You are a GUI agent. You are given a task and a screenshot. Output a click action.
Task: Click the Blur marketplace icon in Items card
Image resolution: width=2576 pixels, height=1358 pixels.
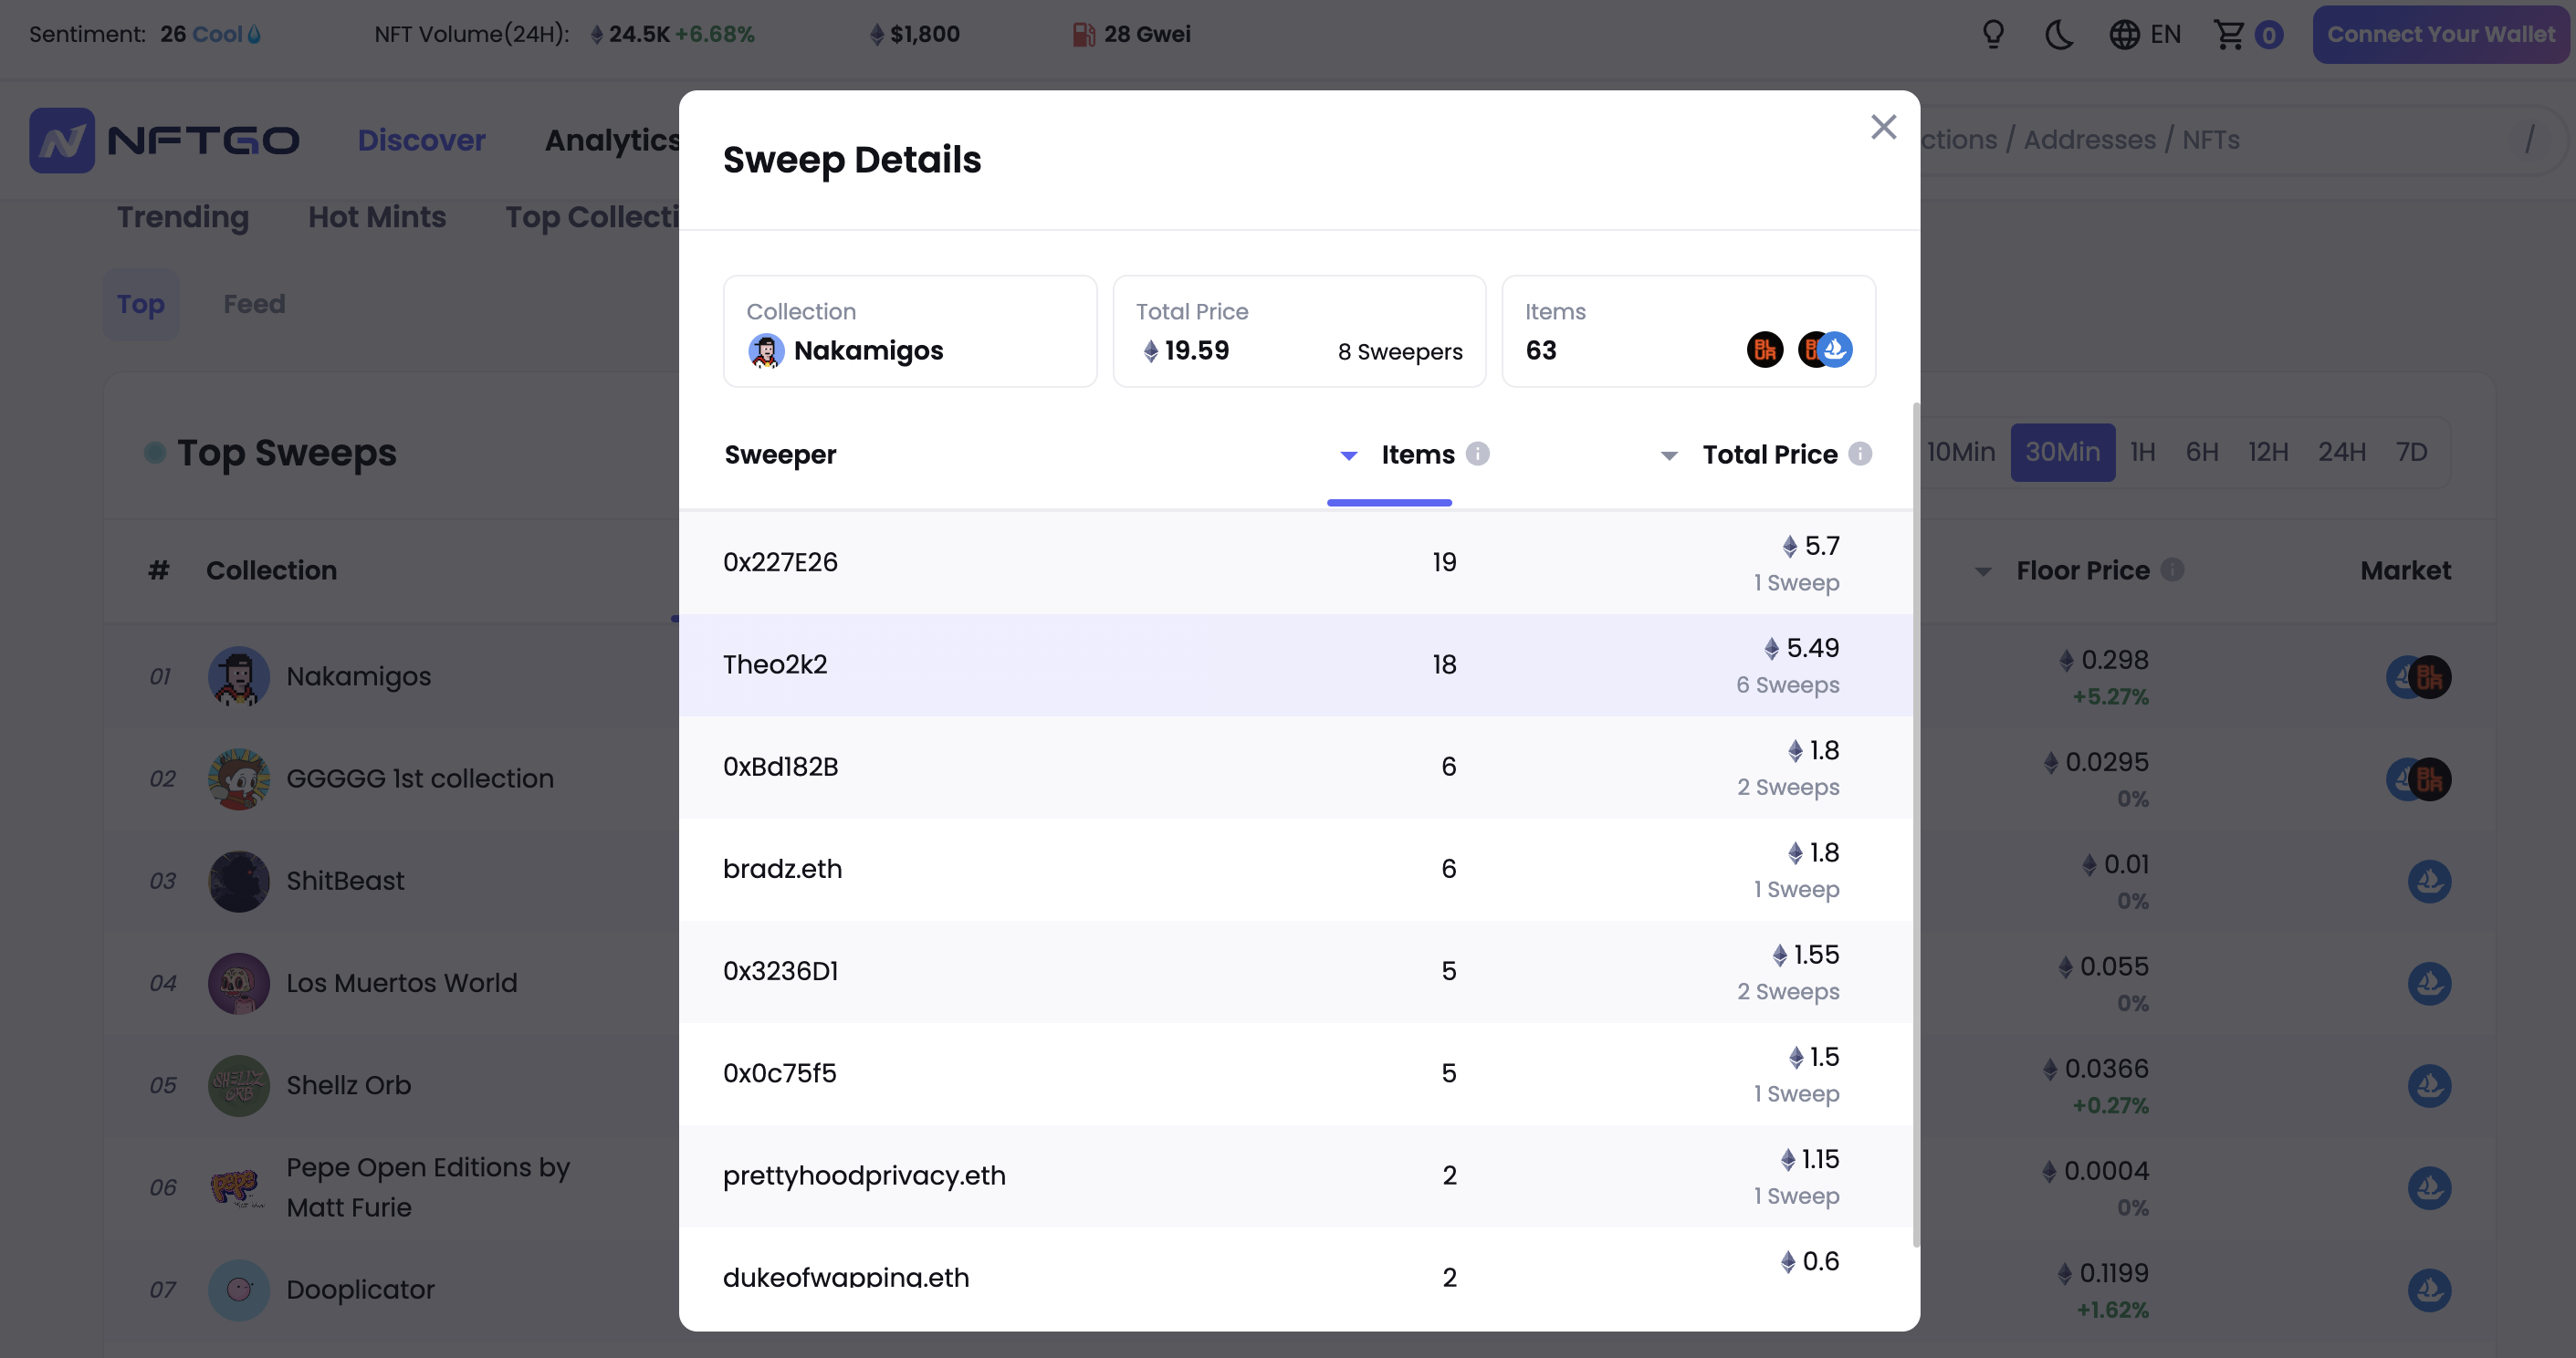click(1764, 350)
